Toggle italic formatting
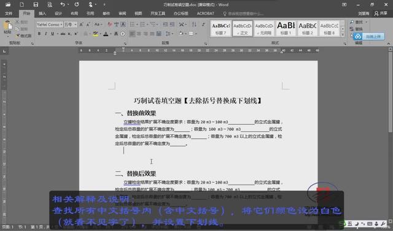 pyautogui.click(x=45, y=34)
